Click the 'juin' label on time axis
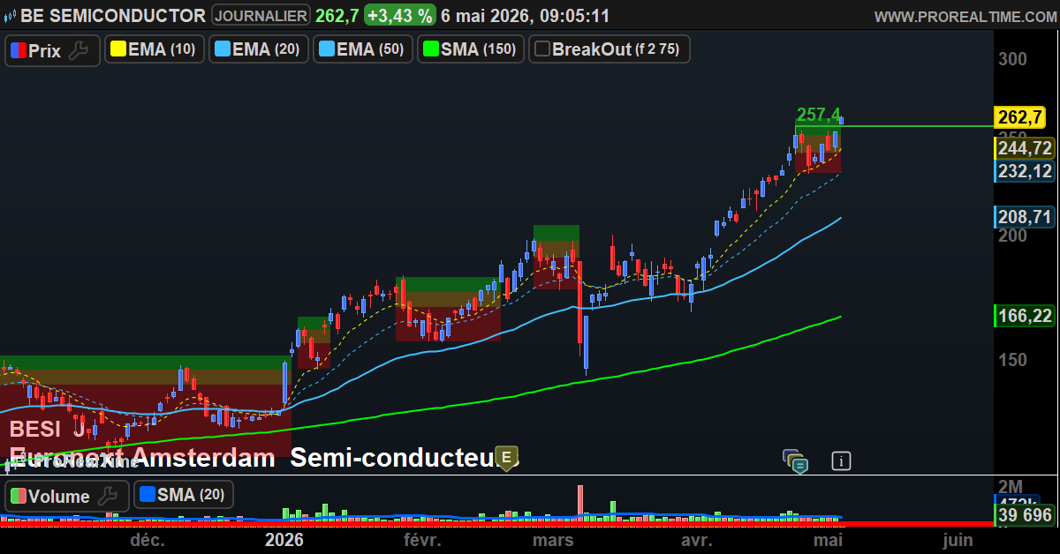The height and width of the screenshot is (554, 1060). (958, 539)
